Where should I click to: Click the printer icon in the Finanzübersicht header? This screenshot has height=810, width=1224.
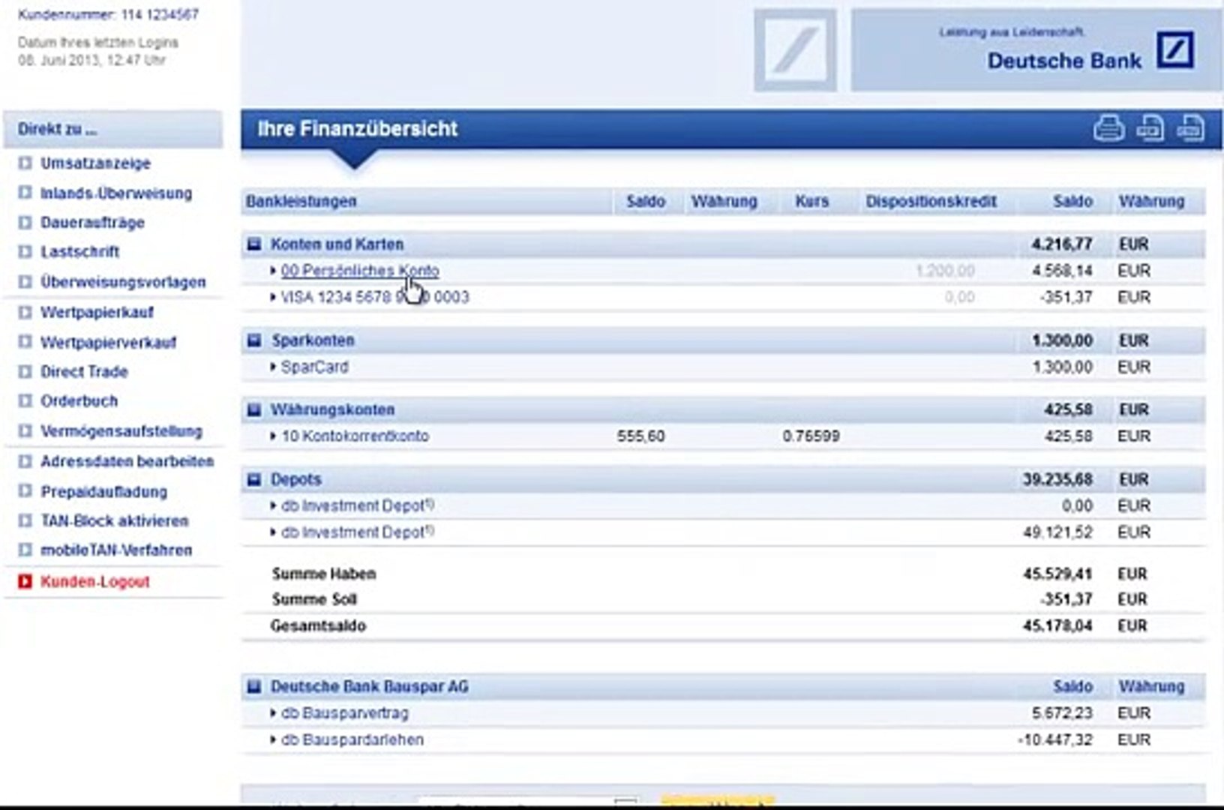click(x=1108, y=128)
